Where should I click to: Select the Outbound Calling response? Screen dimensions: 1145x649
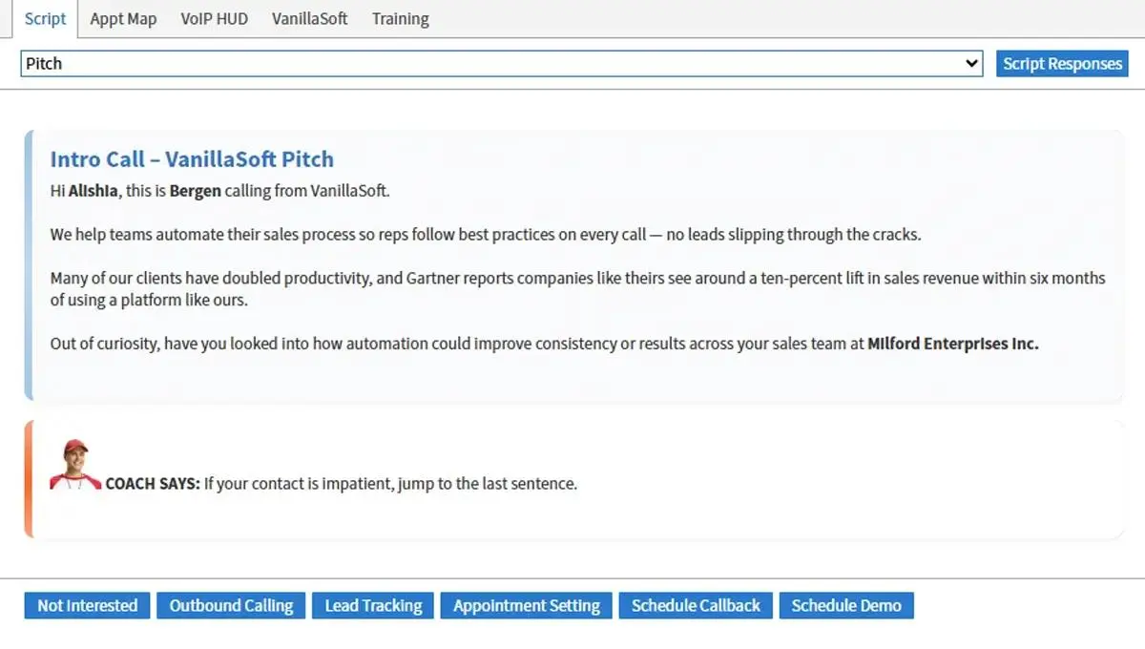(x=231, y=605)
